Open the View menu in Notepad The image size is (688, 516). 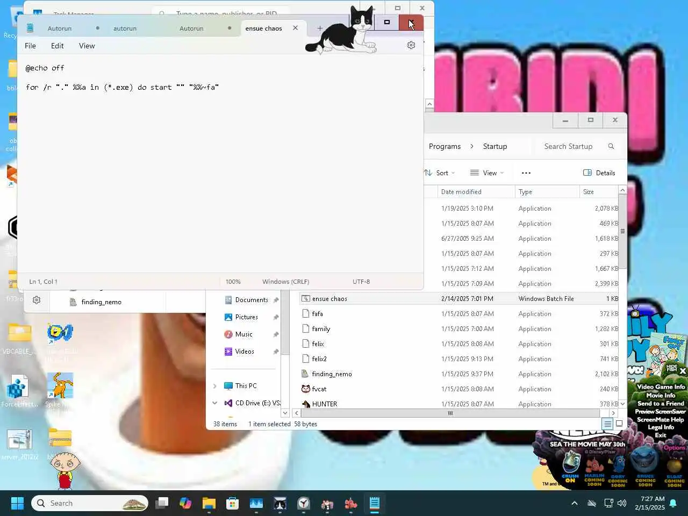[x=87, y=46]
